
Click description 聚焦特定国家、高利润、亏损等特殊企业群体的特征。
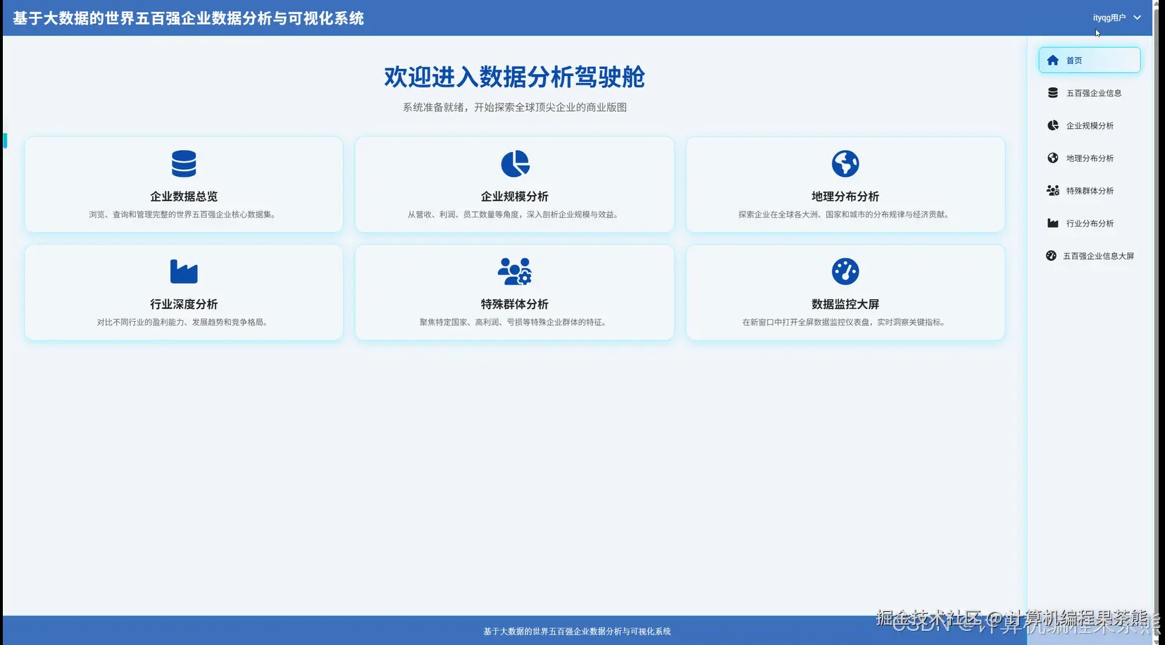pyautogui.click(x=515, y=322)
